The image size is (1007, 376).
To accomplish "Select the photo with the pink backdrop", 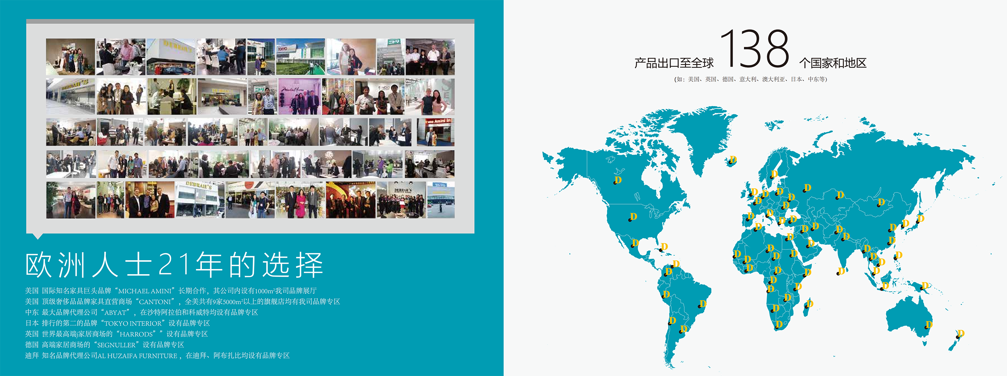I will pyautogui.click(x=299, y=96).
